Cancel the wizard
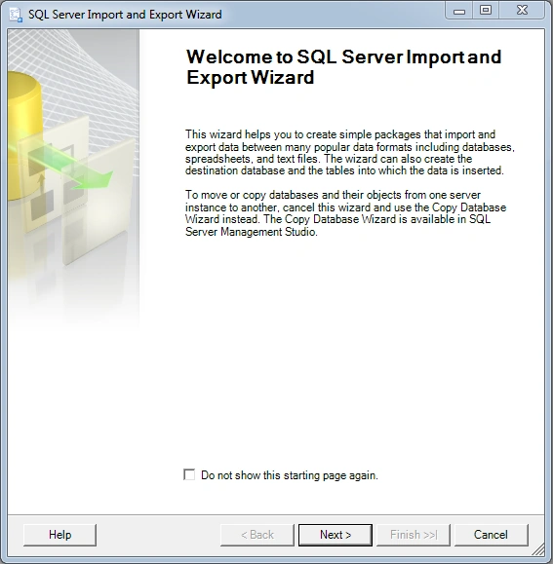Screen dimensions: 553x564 pyautogui.click(x=492, y=535)
